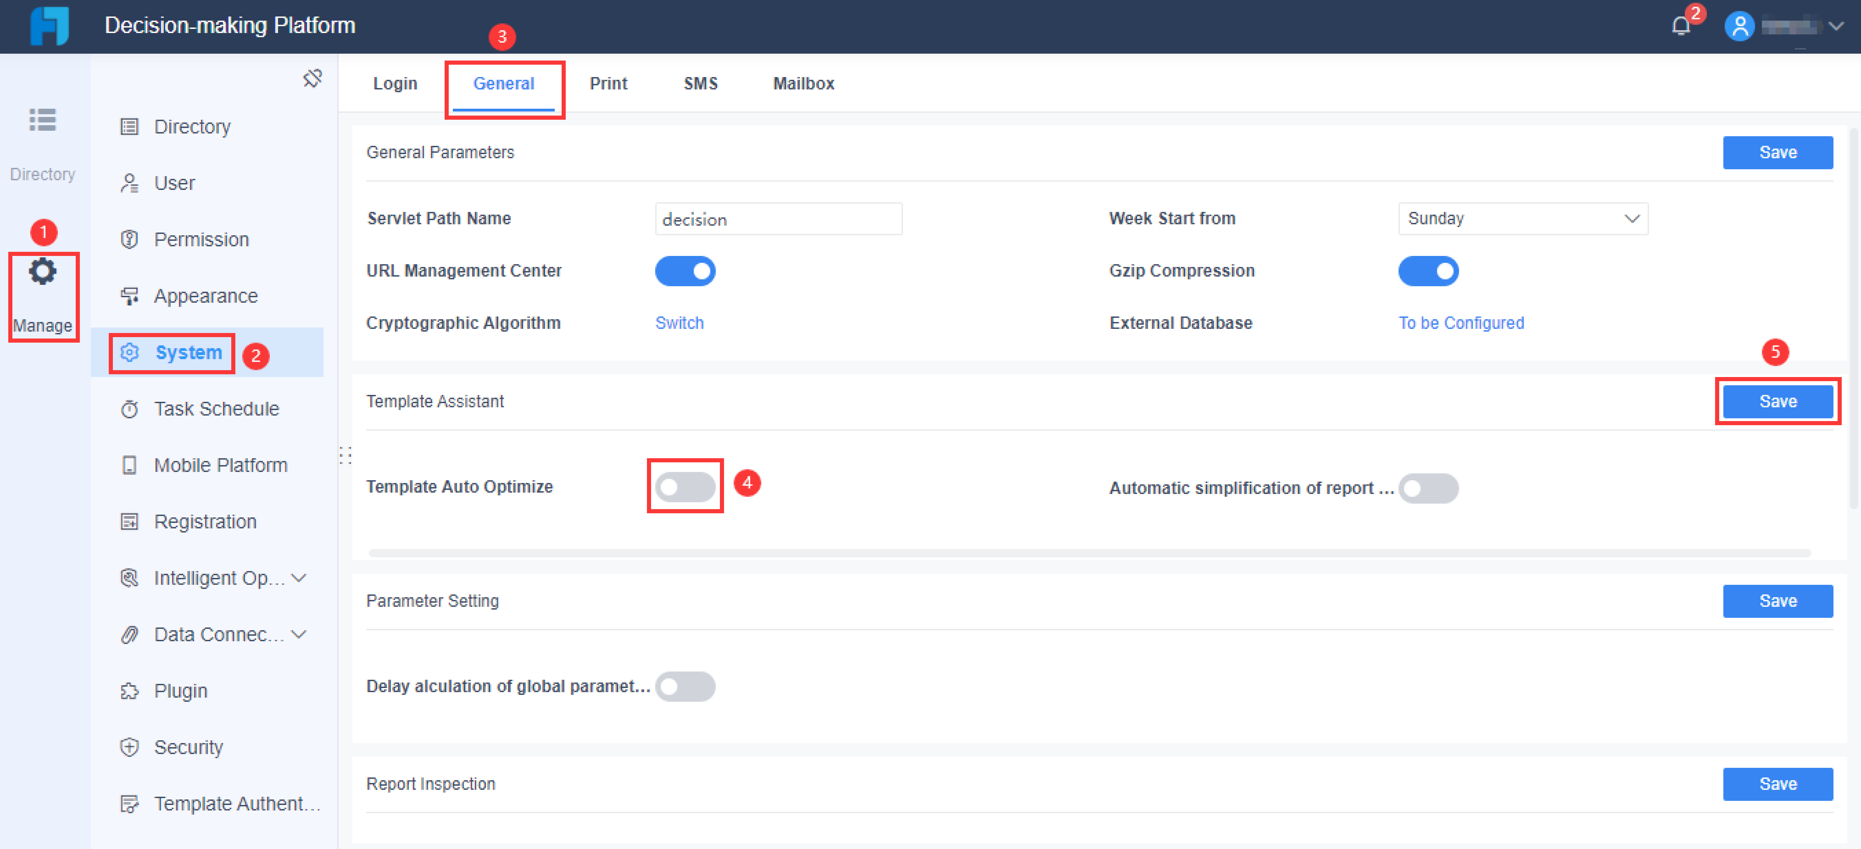This screenshot has height=849, width=1861.
Task: Toggle Gzip Compression off
Action: [1428, 271]
